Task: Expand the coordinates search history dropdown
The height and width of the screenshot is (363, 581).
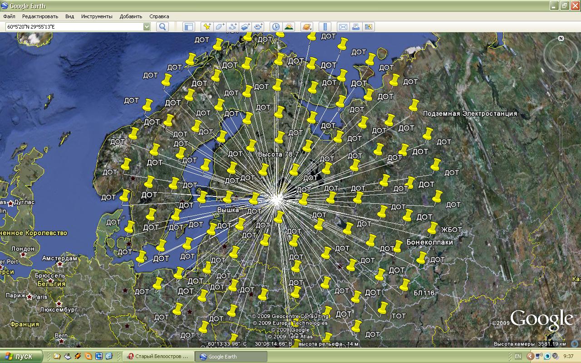Action: coord(147,27)
